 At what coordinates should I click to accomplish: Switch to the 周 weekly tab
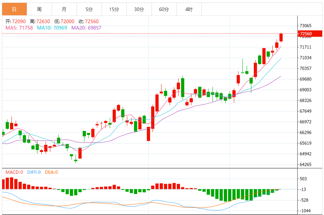click(39, 9)
